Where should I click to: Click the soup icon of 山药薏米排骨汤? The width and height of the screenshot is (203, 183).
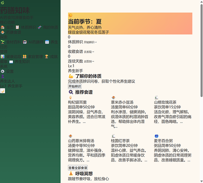[x=71, y=136]
